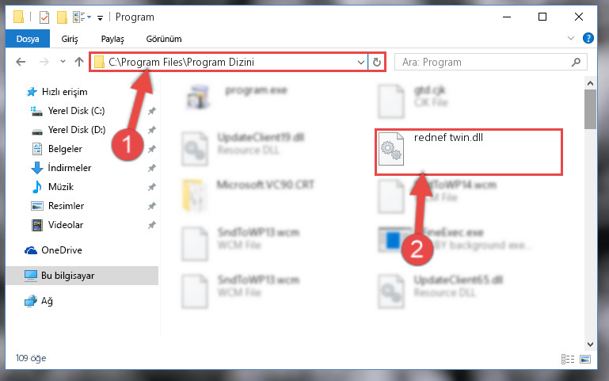The image size is (609, 381).
Task: Click the search magnifier icon
Action: tap(576, 62)
